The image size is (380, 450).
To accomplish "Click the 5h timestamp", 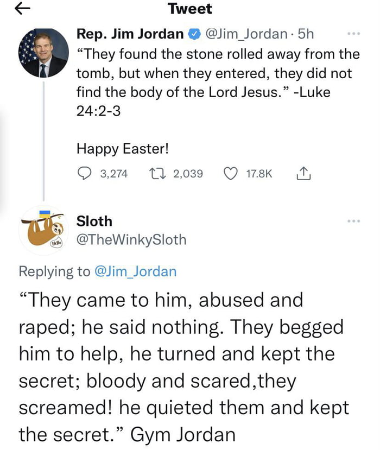I will click(306, 34).
